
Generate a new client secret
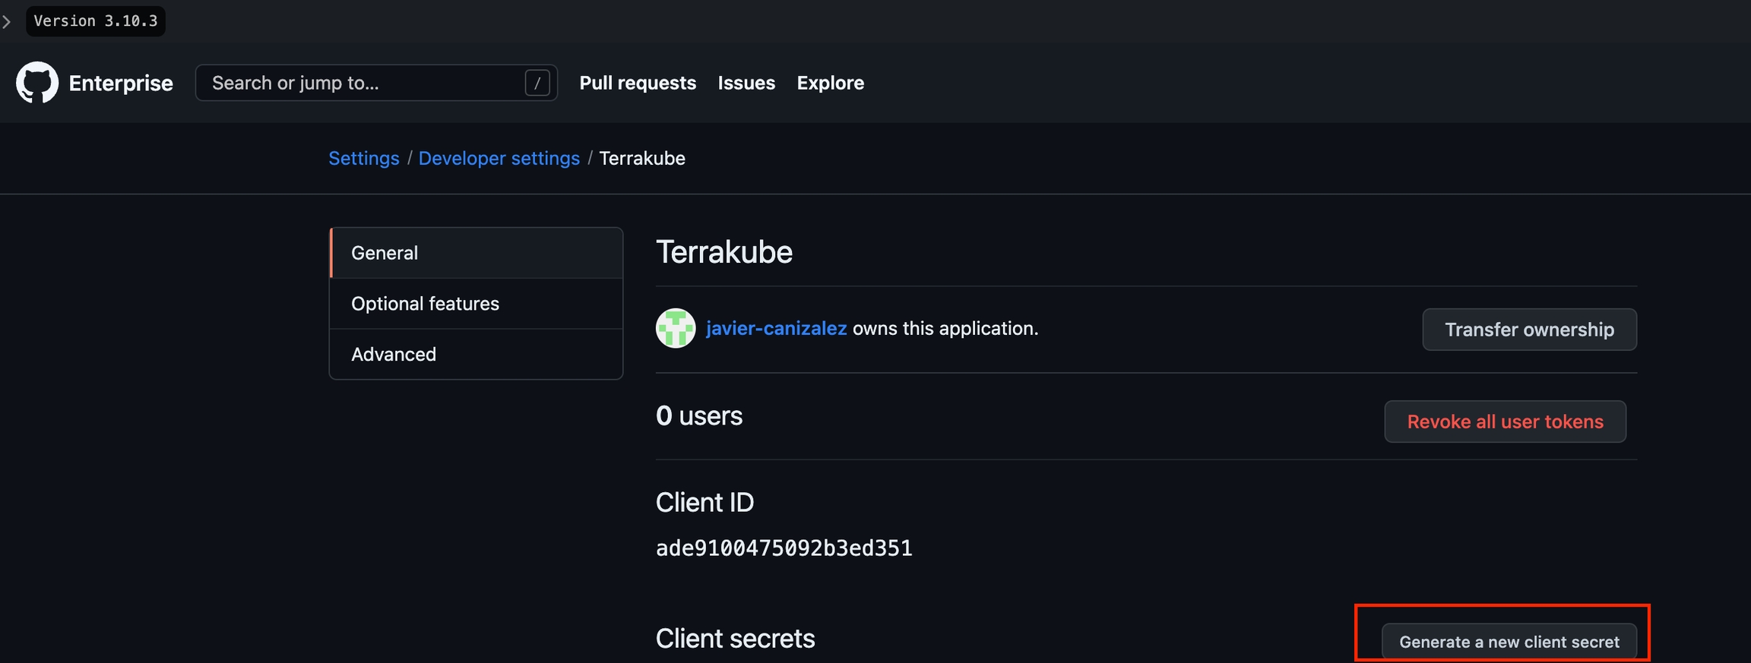[x=1509, y=642]
